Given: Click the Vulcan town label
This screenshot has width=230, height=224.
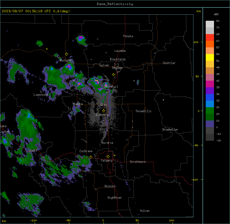Looking at the screenshot, I should point(145,211).
